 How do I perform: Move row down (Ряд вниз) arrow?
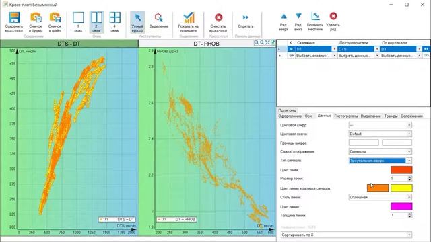coord(298,16)
